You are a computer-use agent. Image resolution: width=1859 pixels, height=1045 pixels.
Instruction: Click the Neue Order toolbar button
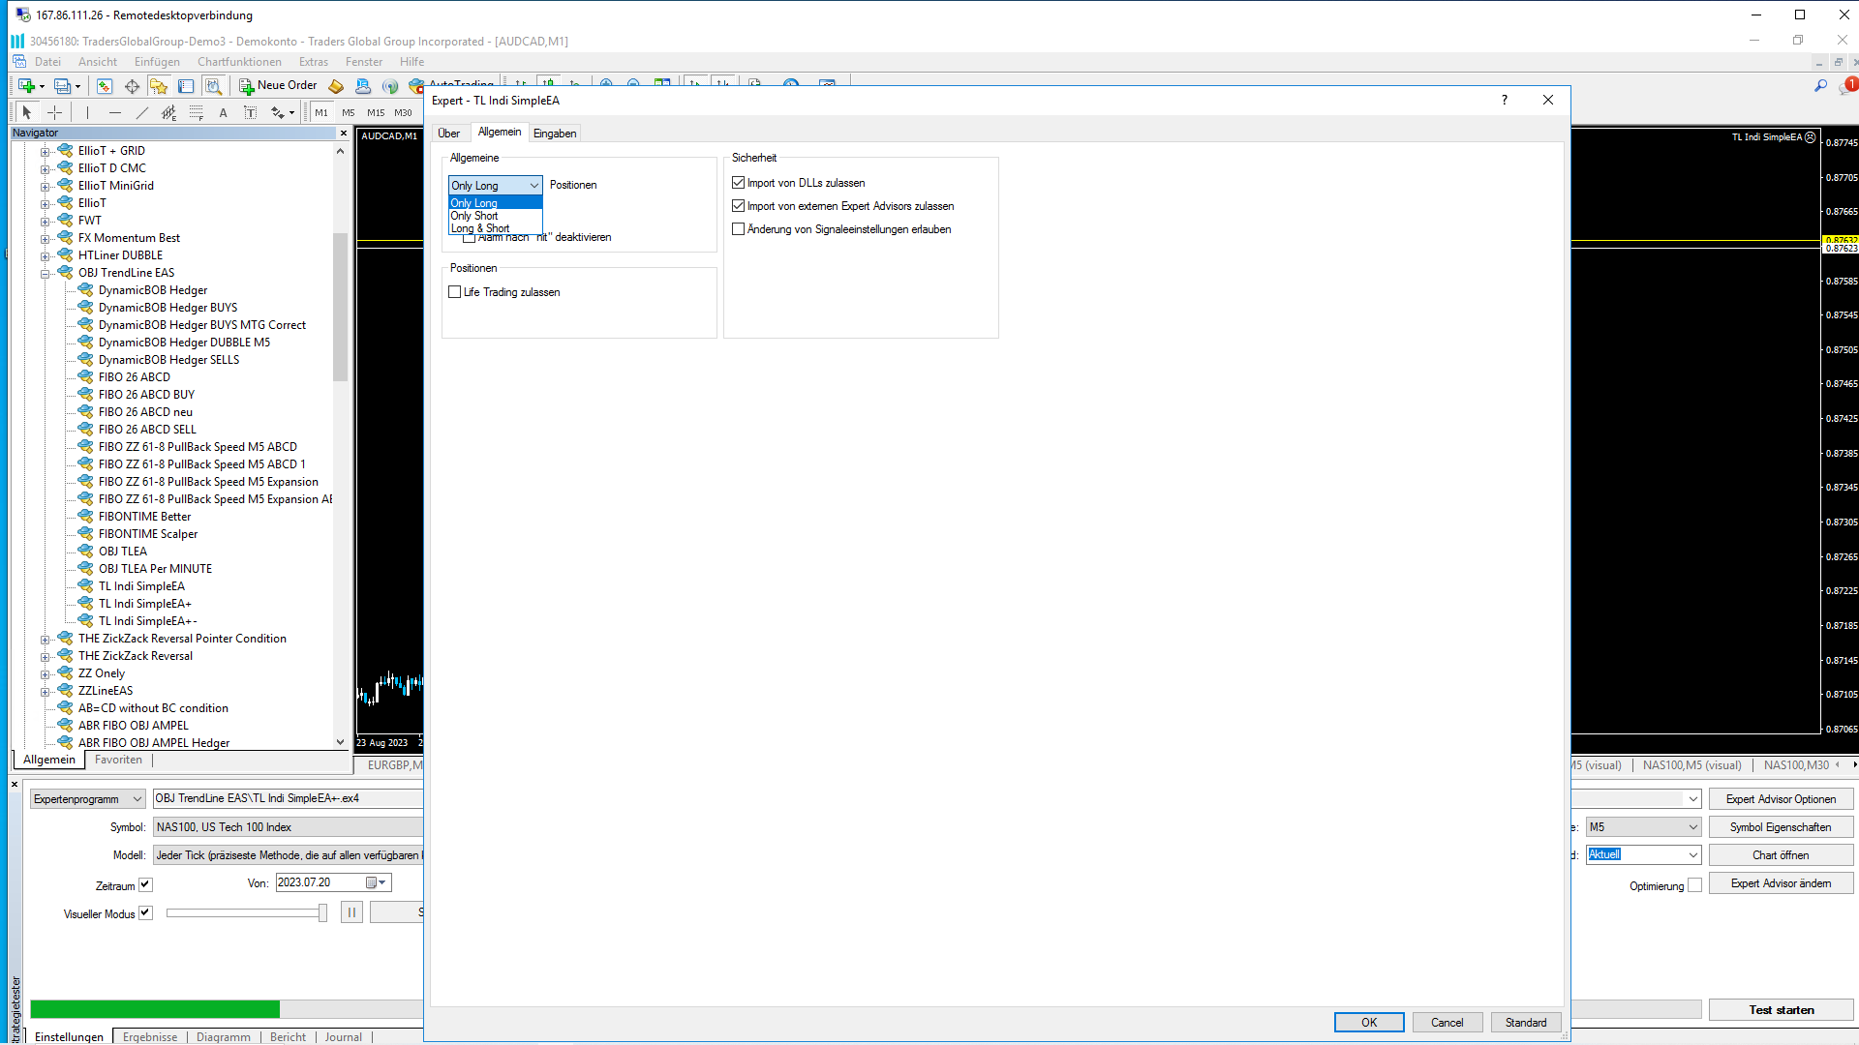(278, 86)
